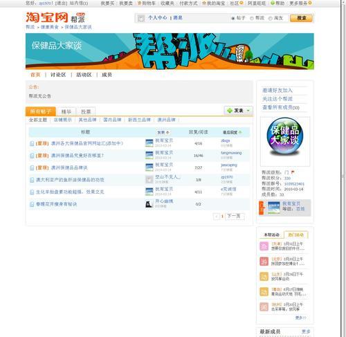Go to 帮派 root in breadcrumb
Viewport: 346px width, 337px height.
pyautogui.click(x=30, y=27)
